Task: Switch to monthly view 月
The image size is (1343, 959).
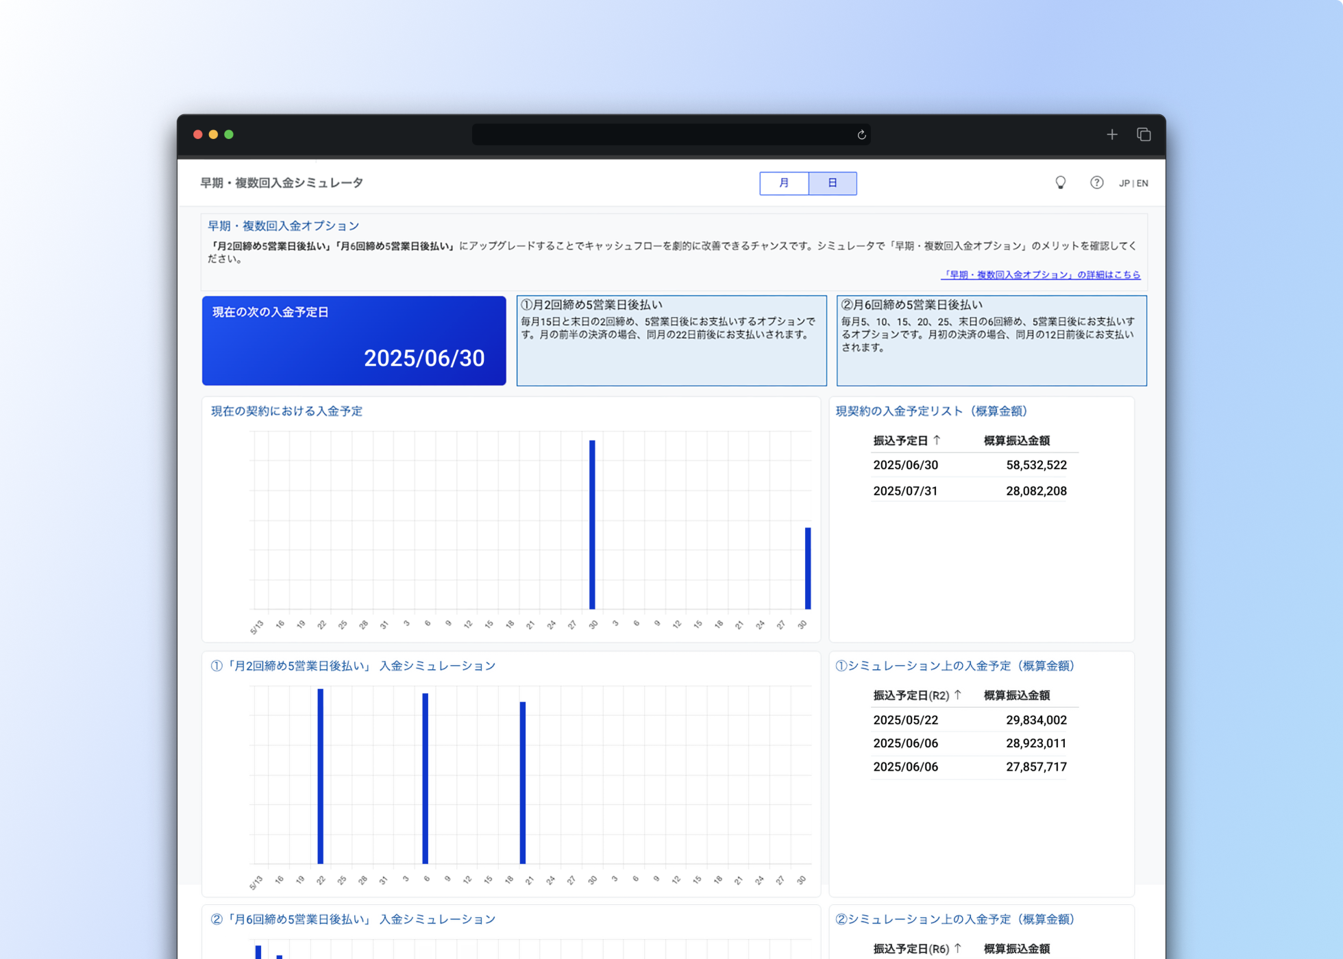Action: click(x=784, y=183)
